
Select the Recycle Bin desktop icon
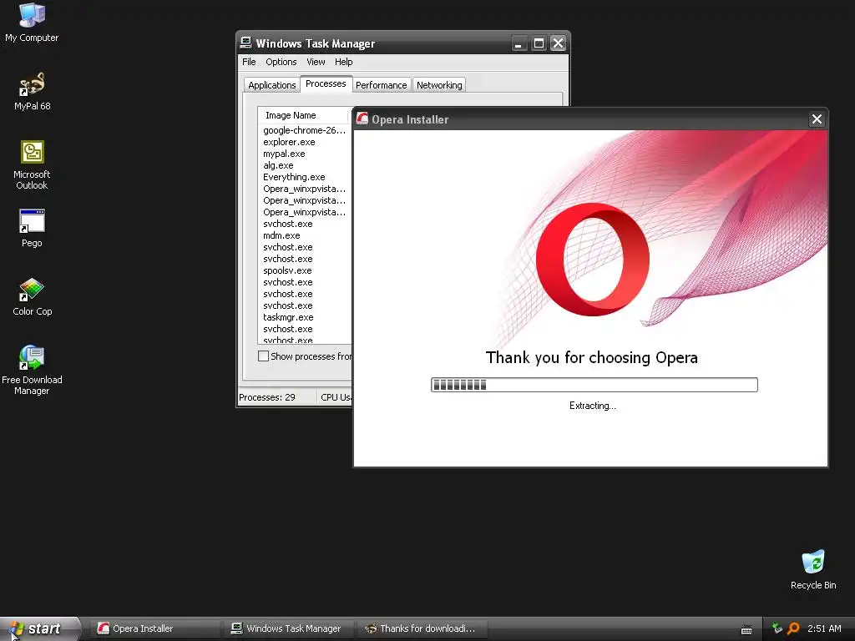click(813, 570)
